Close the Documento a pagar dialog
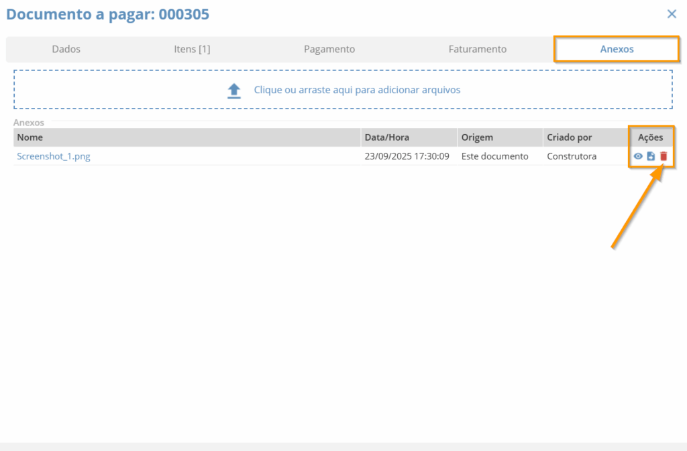This screenshot has width=687, height=451. (672, 13)
